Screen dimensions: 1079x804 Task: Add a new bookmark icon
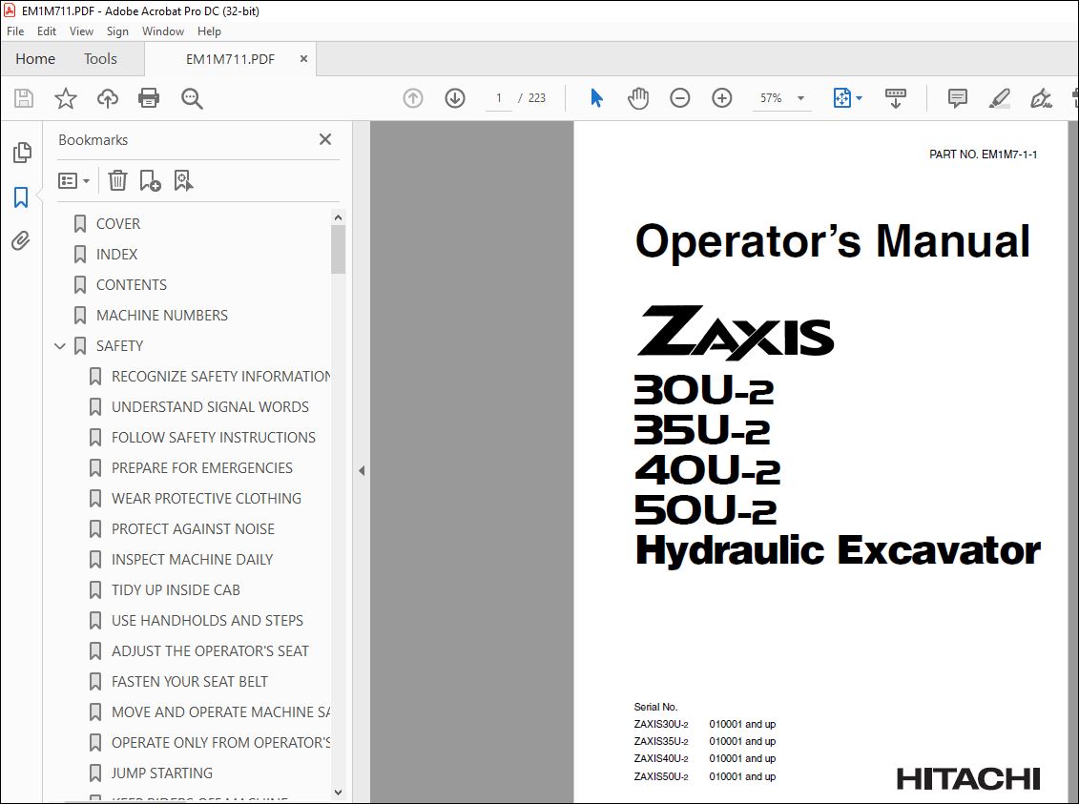(x=150, y=181)
